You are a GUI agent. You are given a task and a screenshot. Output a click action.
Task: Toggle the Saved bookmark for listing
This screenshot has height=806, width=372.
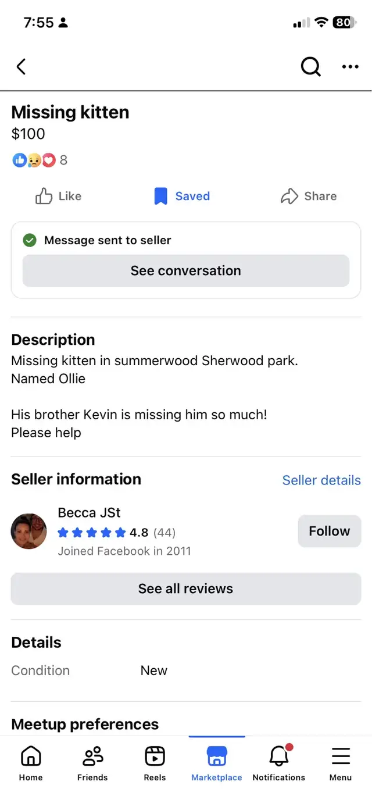[x=182, y=197]
